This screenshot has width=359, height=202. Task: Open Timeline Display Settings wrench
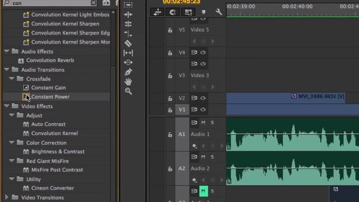click(219, 12)
